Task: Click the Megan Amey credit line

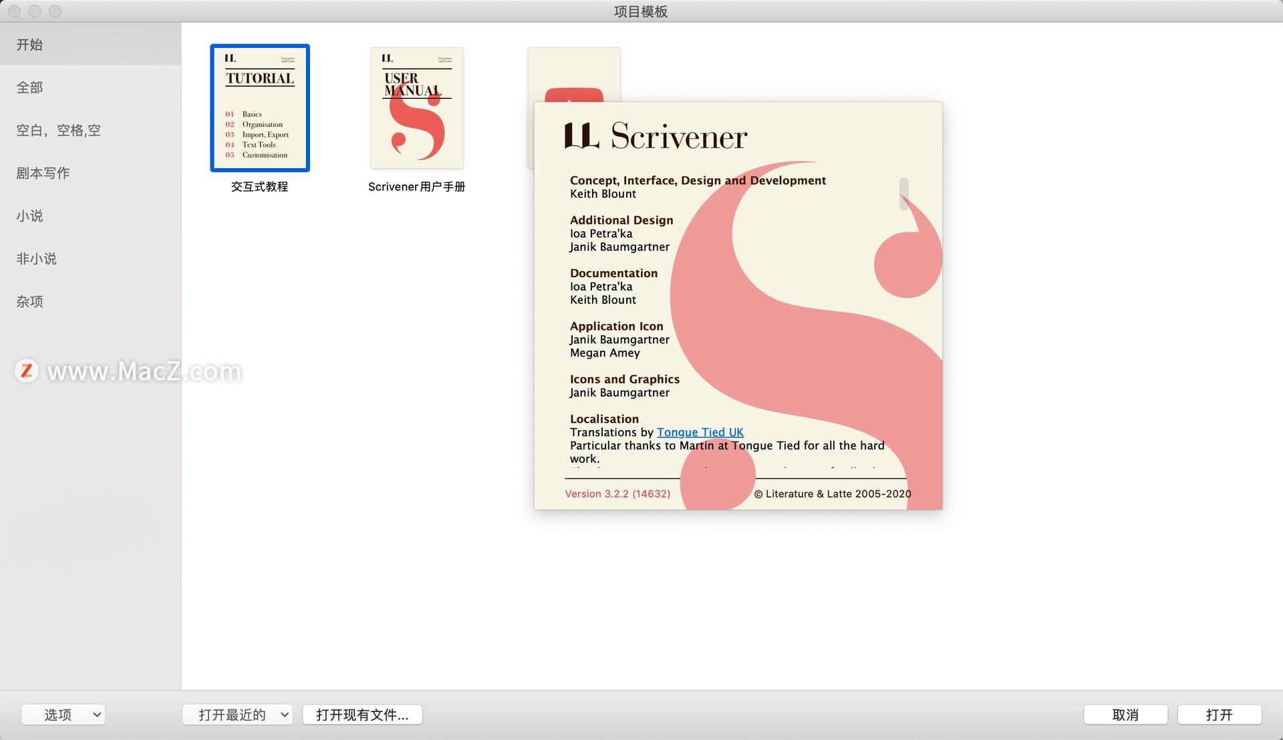Action: (x=605, y=353)
